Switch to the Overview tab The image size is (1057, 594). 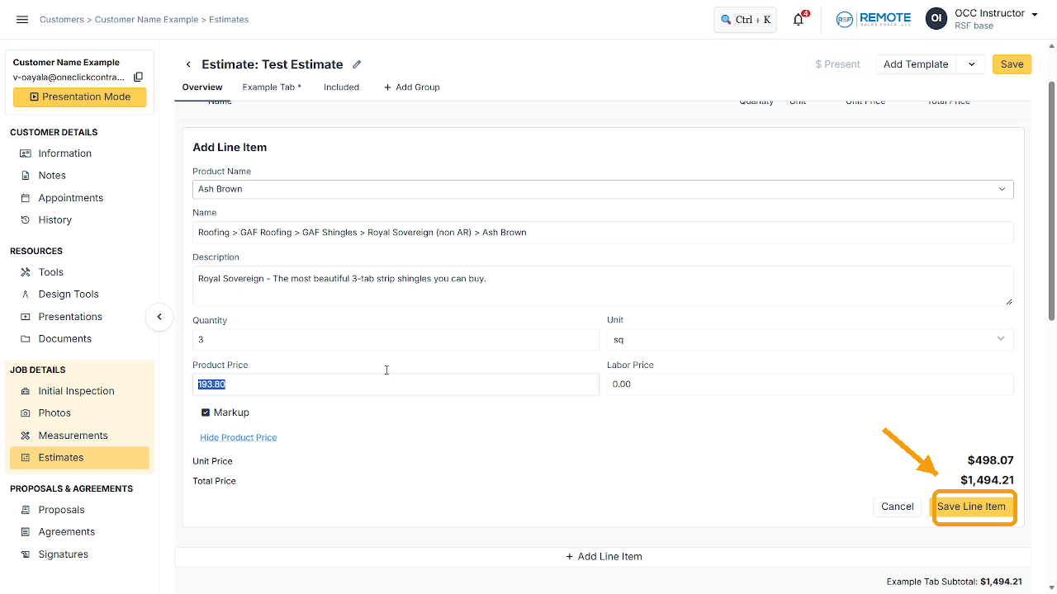pos(202,87)
